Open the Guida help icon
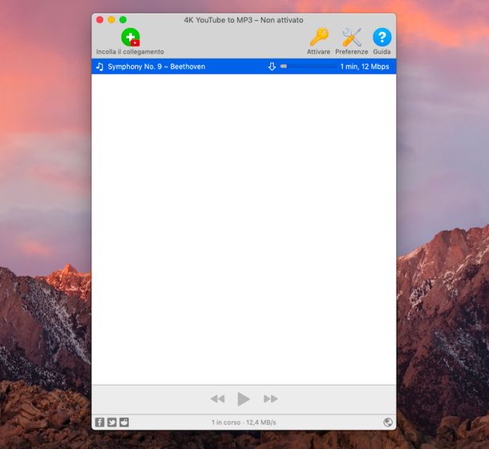 pyautogui.click(x=382, y=37)
